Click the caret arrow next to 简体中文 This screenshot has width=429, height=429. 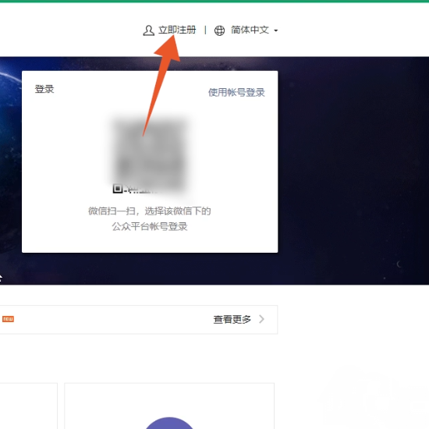click(x=276, y=30)
